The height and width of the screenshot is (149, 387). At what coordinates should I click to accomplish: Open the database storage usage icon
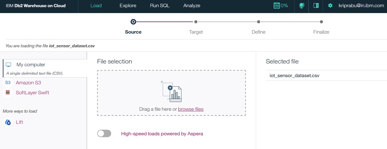277,6
